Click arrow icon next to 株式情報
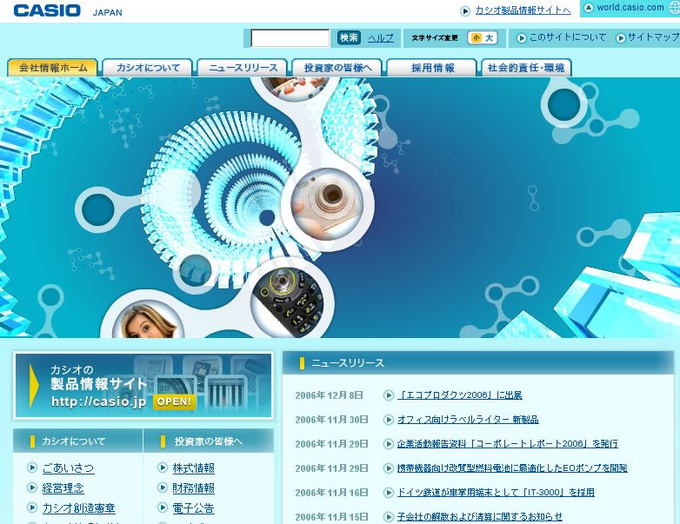680x524 pixels. (163, 468)
